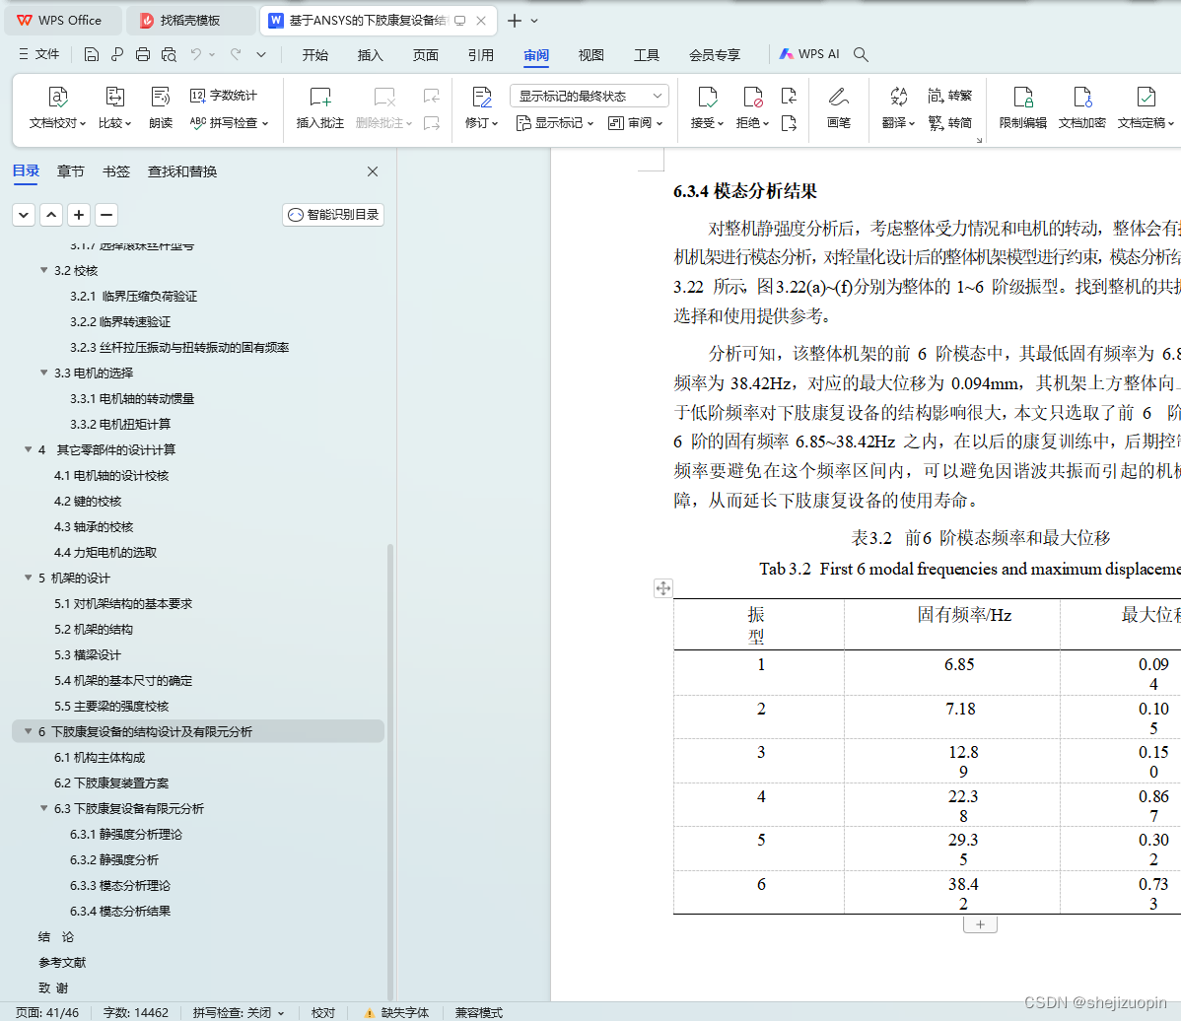Open quick access toolbar customize chevron

(x=261, y=54)
